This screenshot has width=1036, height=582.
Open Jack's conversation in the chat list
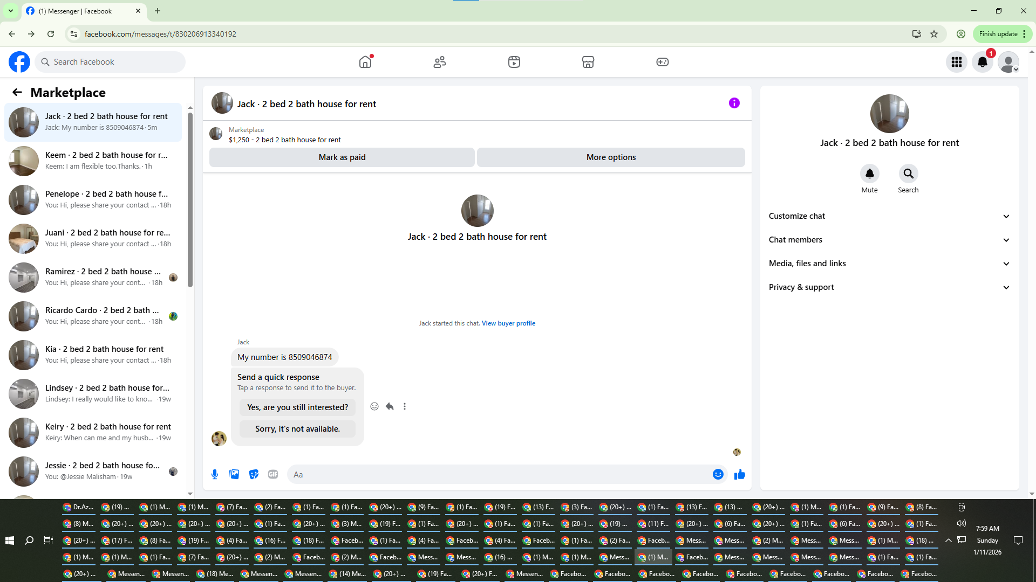coord(93,122)
